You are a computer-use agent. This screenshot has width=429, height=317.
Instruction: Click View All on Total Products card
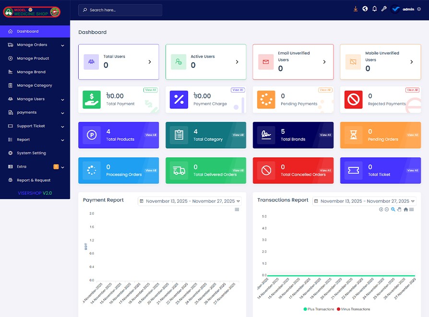(x=151, y=135)
